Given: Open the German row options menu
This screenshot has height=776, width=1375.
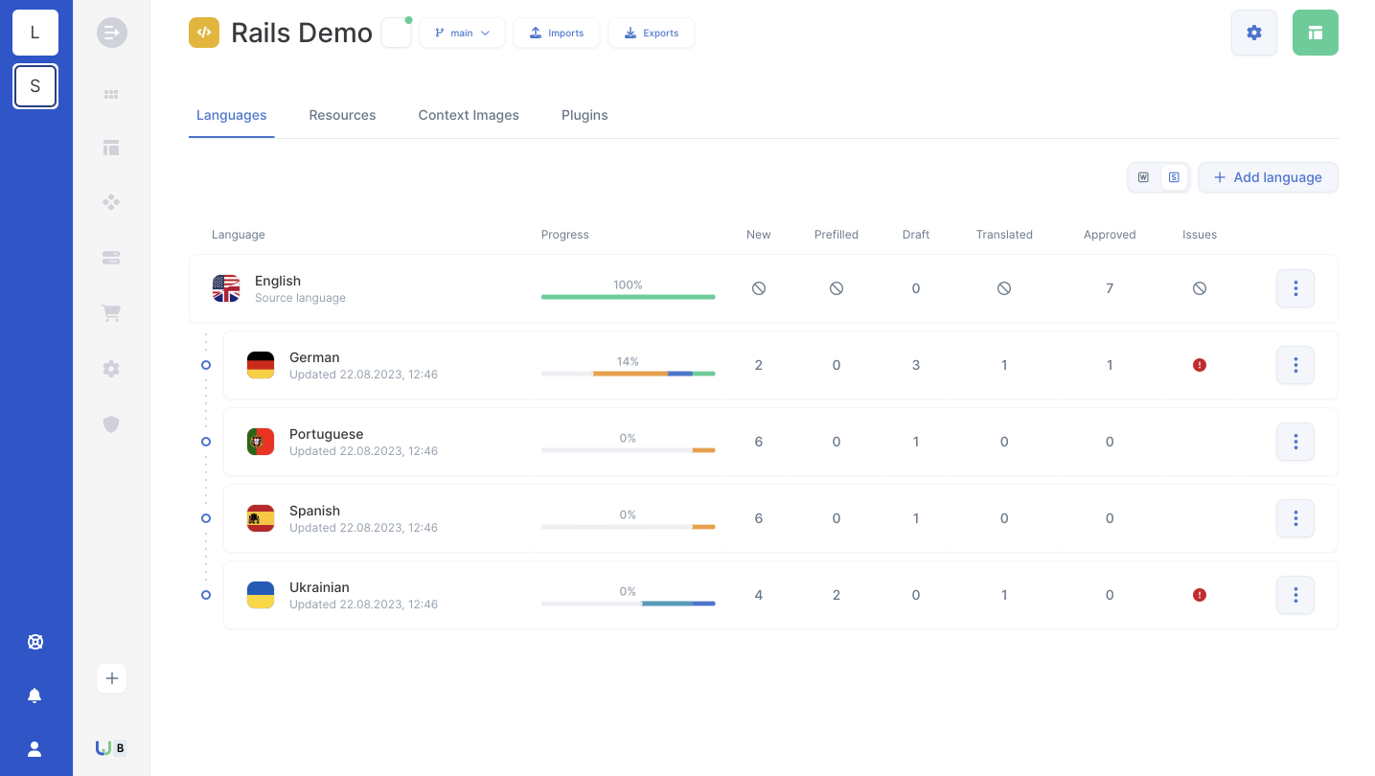Looking at the screenshot, I should pyautogui.click(x=1295, y=365).
